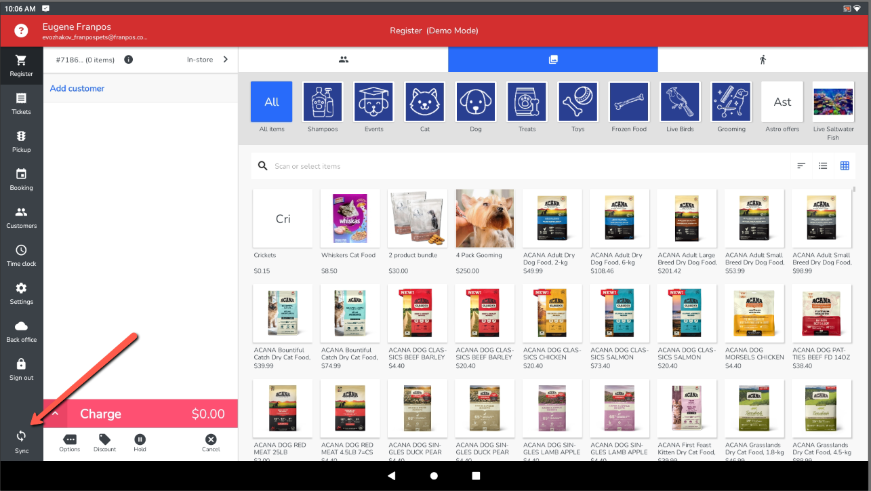This screenshot has height=491, width=871.
Task: Tap the Android home navigation button
Action: coord(434,476)
